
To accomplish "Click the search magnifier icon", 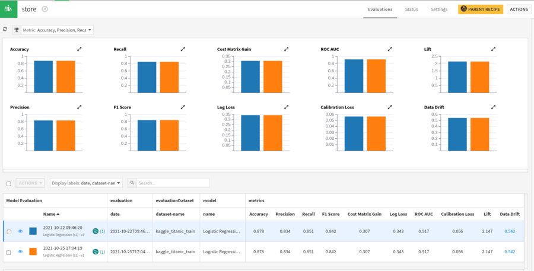I will [x=132, y=183].
